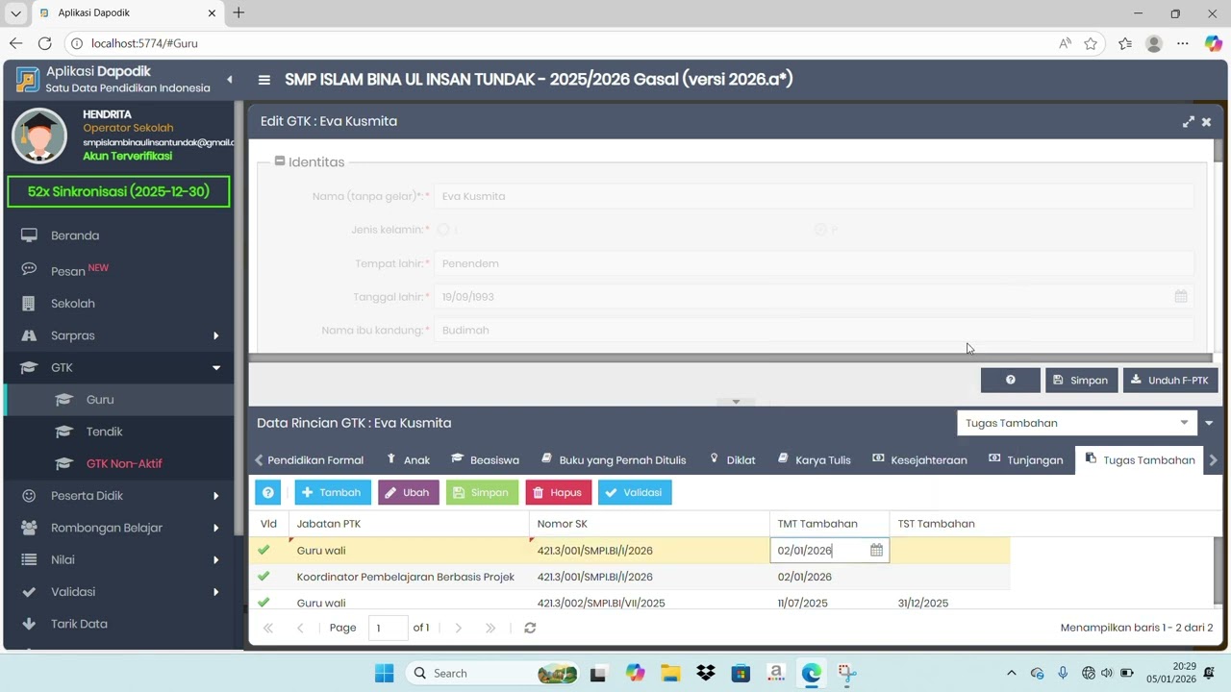Go to last page of the grid
This screenshot has height=692, width=1231.
pos(490,628)
